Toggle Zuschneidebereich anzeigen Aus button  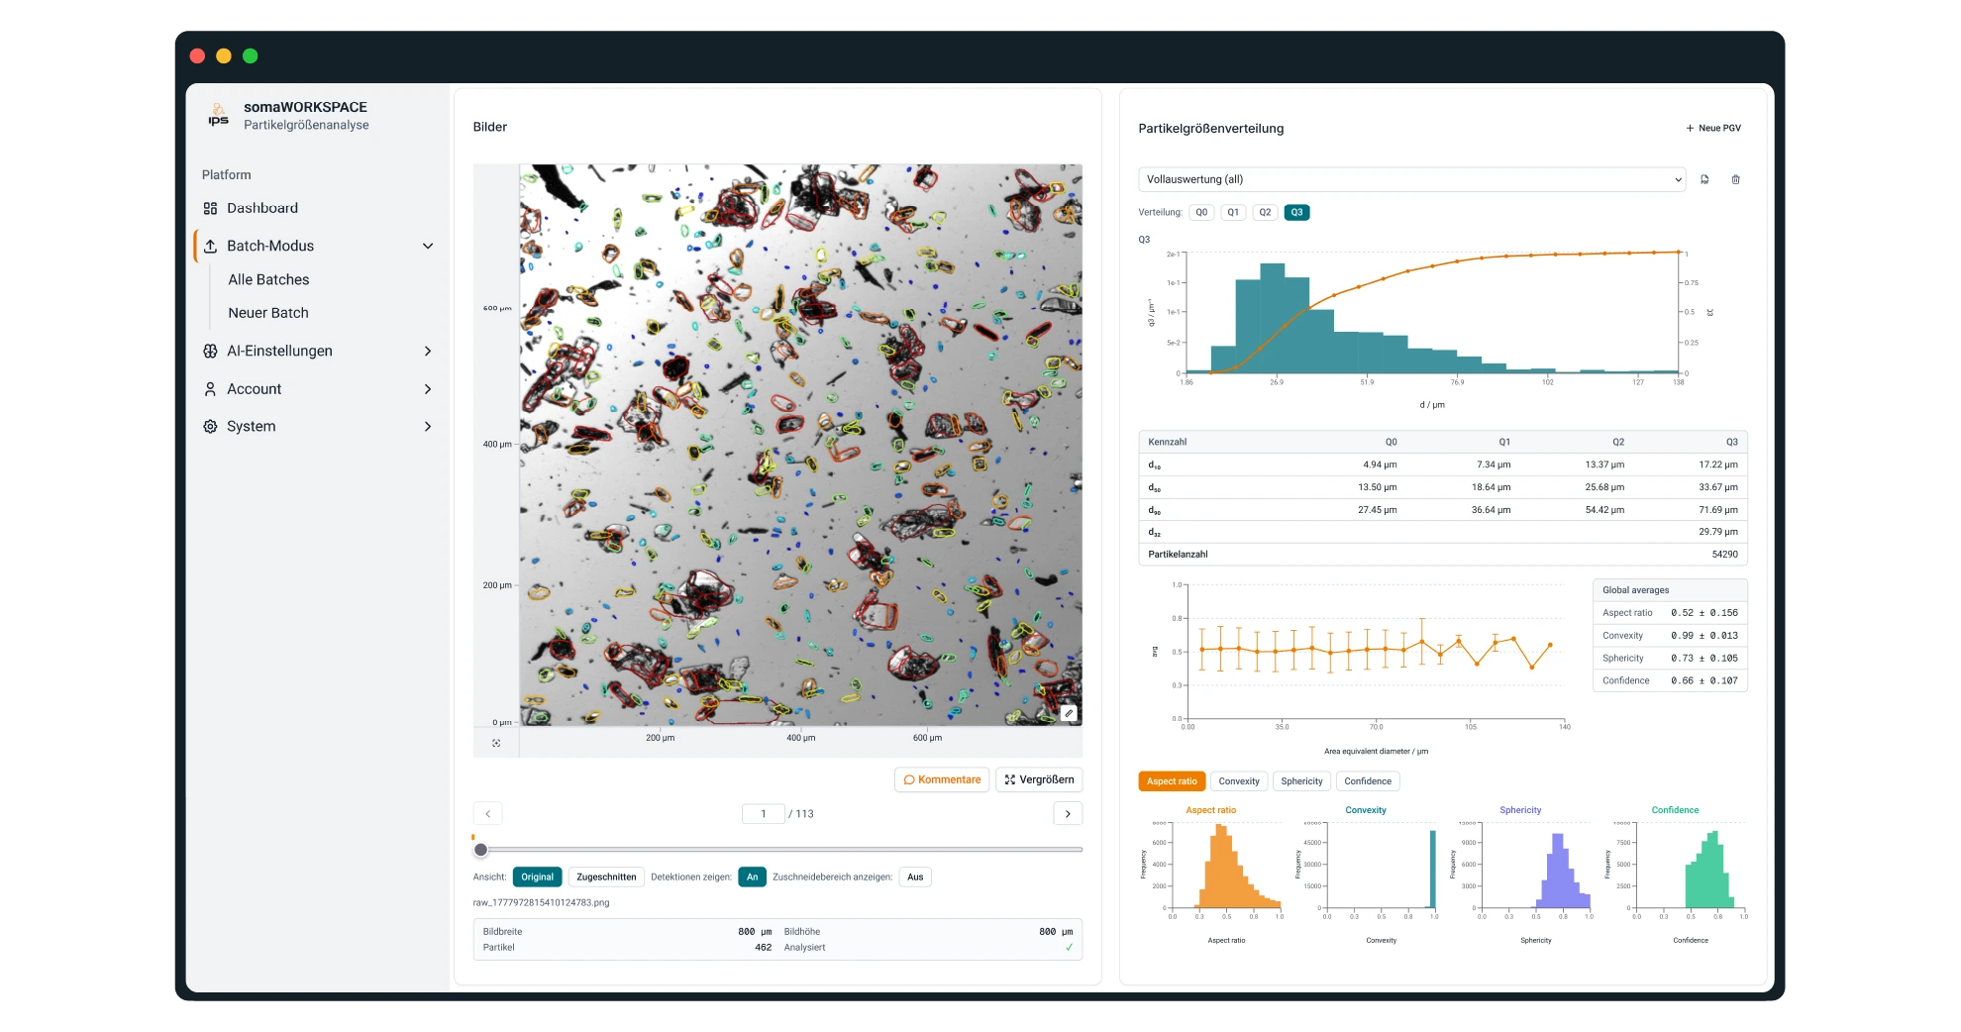coord(915,877)
